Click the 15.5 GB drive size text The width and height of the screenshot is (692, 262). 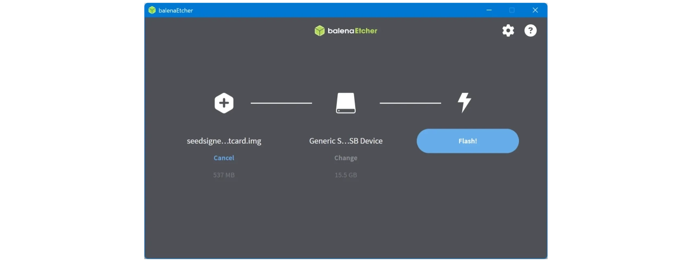pyautogui.click(x=345, y=175)
